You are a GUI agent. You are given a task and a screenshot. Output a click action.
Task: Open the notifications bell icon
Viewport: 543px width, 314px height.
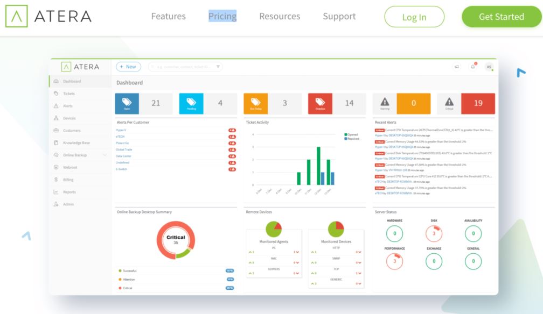point(473,66)
